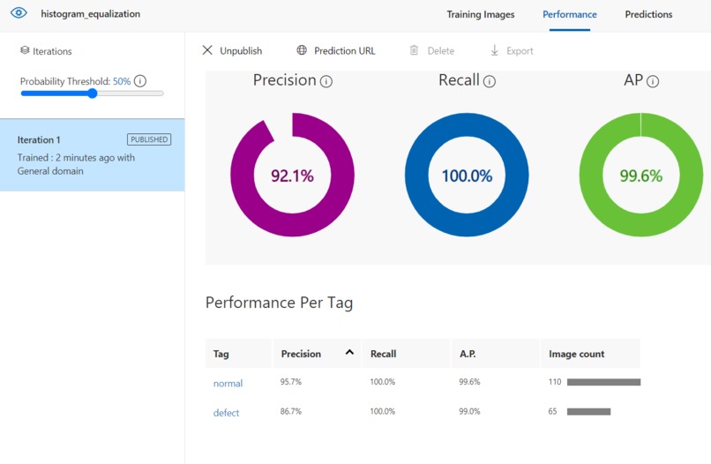Click the 100.0% recall cell for defect
The width and height of the screenshot is (711, 464).
(x=382, y=411)
